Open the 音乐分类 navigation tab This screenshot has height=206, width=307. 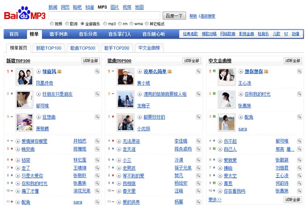[88, 34]
